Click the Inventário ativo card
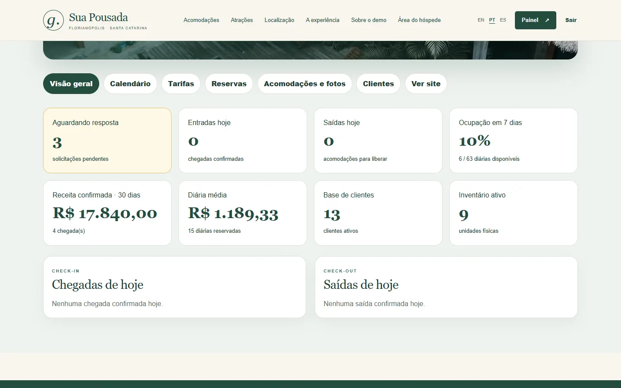 point(514,213)
